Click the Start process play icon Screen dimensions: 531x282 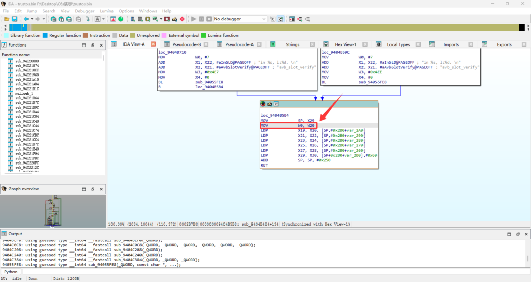point(194,19)
